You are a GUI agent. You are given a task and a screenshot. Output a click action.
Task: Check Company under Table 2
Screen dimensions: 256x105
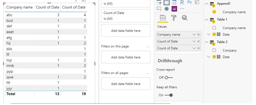pyautogui.click(x=214, y=50)
